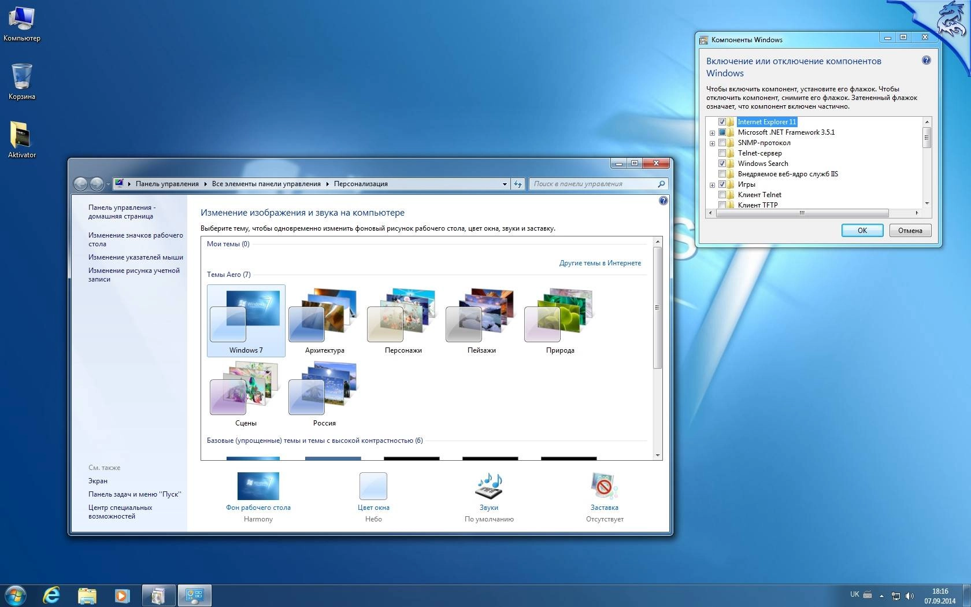
Task: Open Панель управления - домашняя страница link
Action: coord(122,212)
